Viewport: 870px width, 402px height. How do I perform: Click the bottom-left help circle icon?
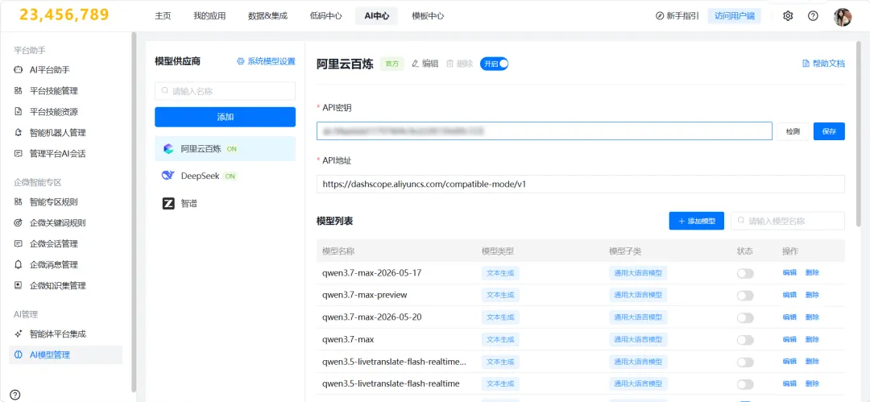pos(15,394)
